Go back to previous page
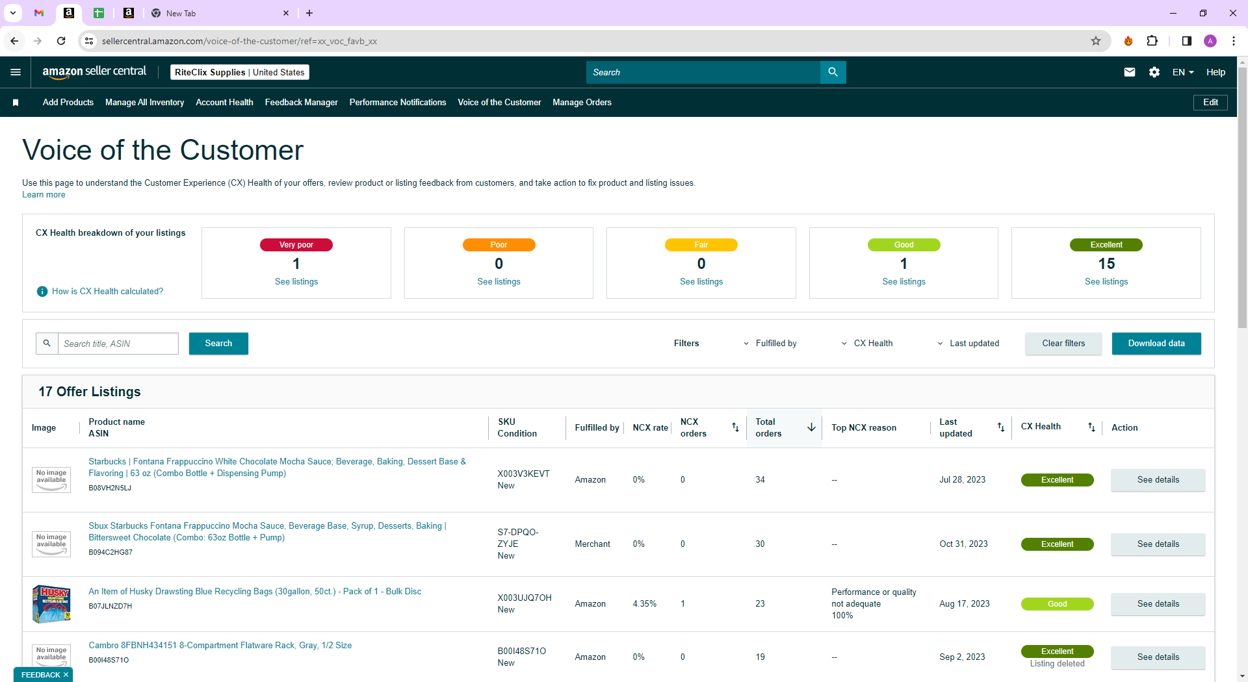 pos(14,41)
